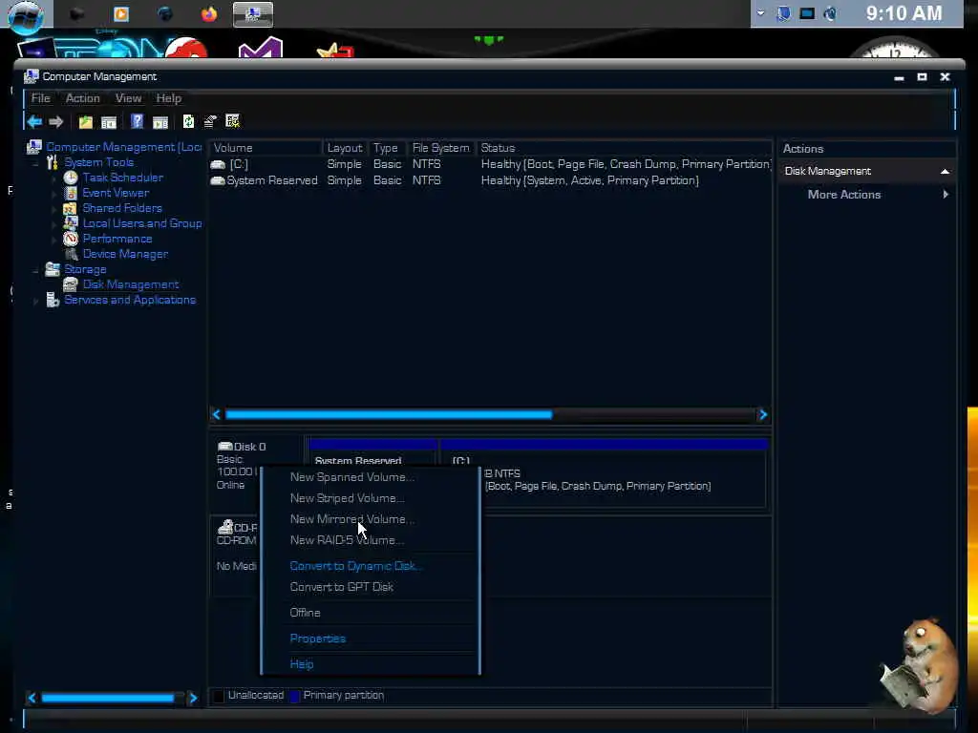This screenshot has height=733, width=978.
Task: Select System Tools in the tree
Action: (98, 162)
